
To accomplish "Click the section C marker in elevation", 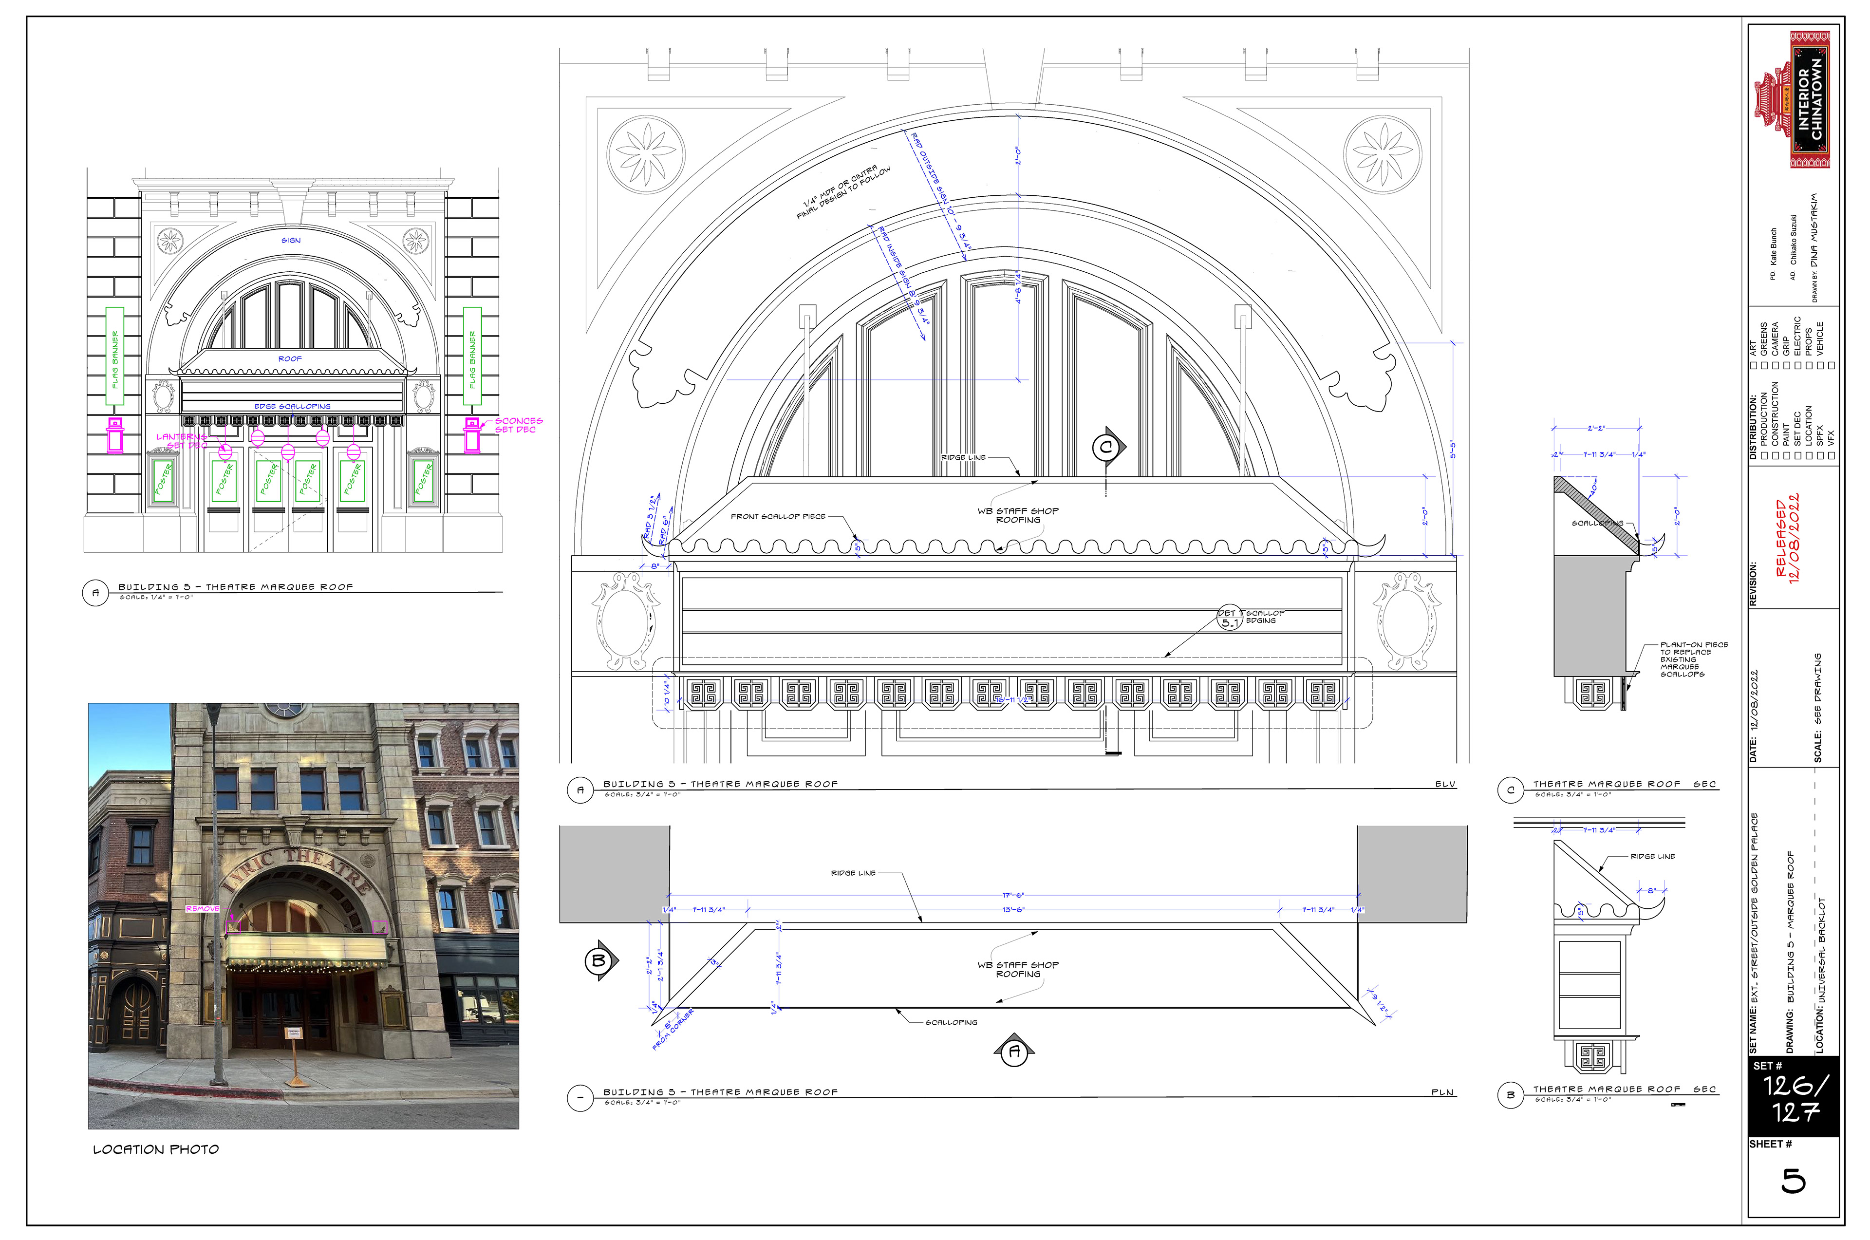I will pyautogui.click(x=1106, y=448).
